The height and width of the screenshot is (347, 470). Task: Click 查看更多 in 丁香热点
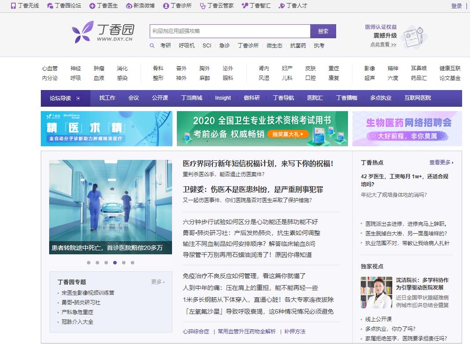441,163
